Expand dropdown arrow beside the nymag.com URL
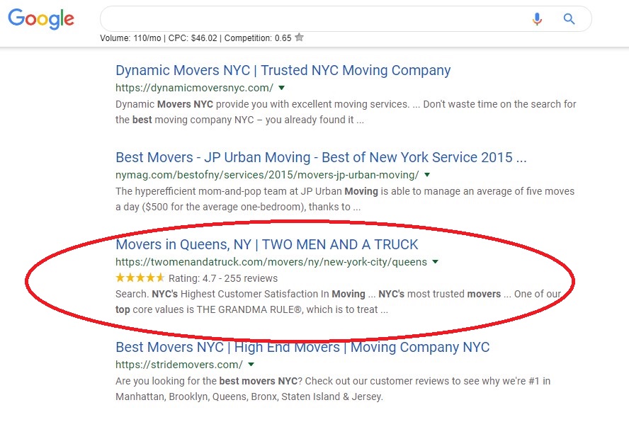The width and height of the screenshot is (629, 422). [x=427, y=174]
